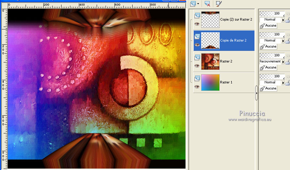This screenshot has width=290, height=170.
Task: Adjust opacity slider of Raster 2 layer
Action: (x=272, y=55)
